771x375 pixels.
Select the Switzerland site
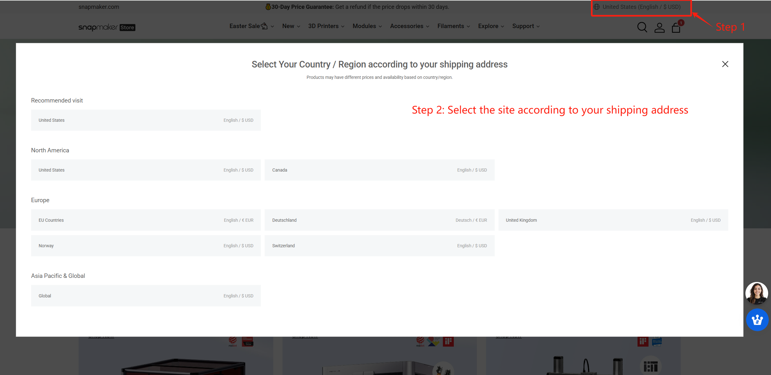coord(379,246)
